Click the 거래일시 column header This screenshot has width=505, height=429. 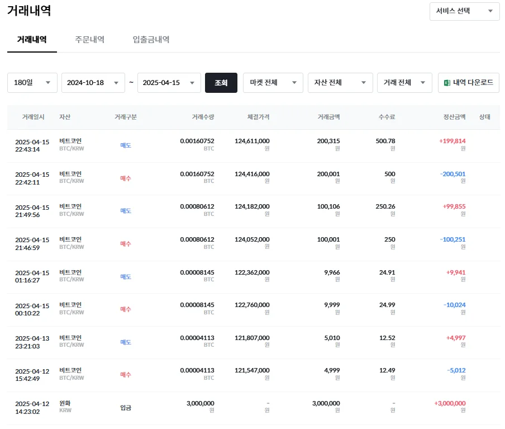(33, 117)
